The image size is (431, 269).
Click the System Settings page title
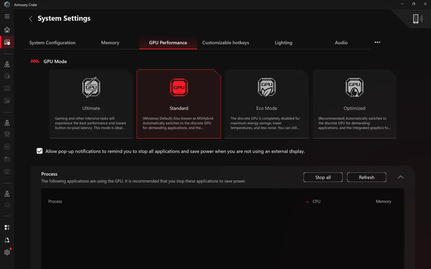tap(64, 18)
